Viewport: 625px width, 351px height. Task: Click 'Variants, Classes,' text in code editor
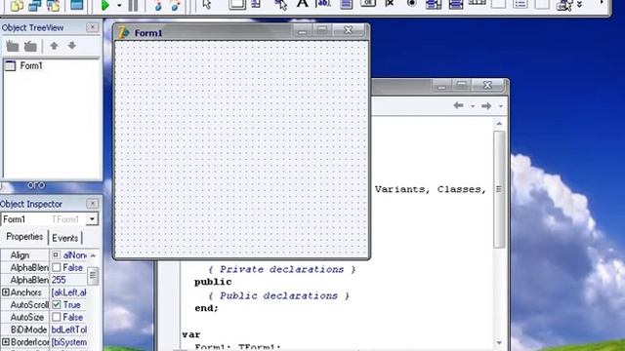431,189
